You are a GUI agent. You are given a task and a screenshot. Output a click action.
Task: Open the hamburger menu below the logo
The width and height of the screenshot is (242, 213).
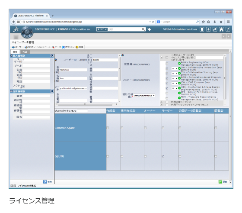(x=16, y=37)
